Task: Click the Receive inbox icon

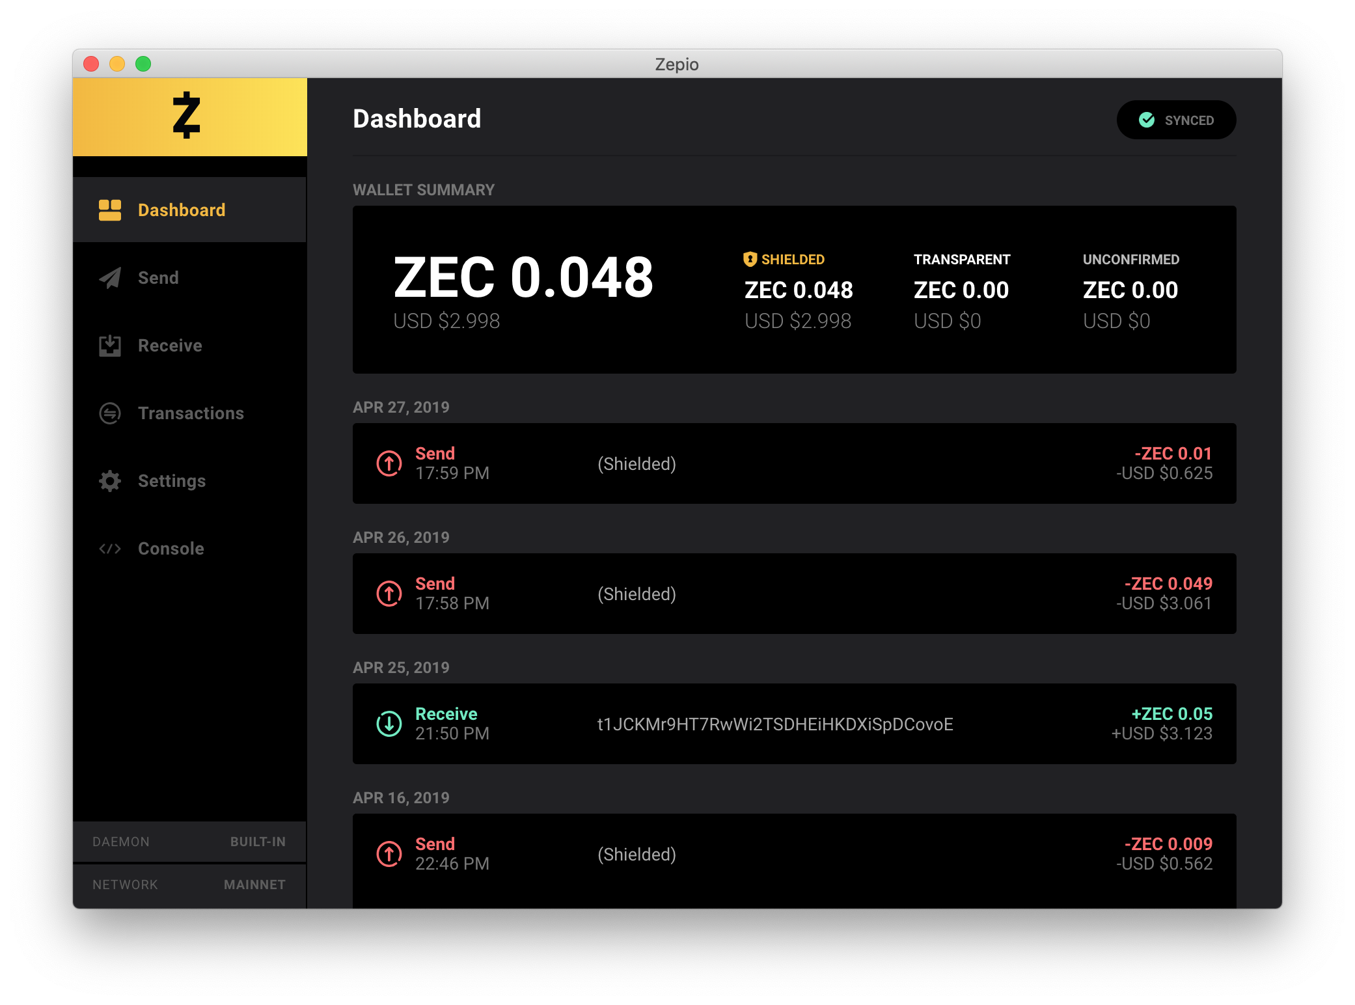Action: pyautogui.click(x=110, y=346)
